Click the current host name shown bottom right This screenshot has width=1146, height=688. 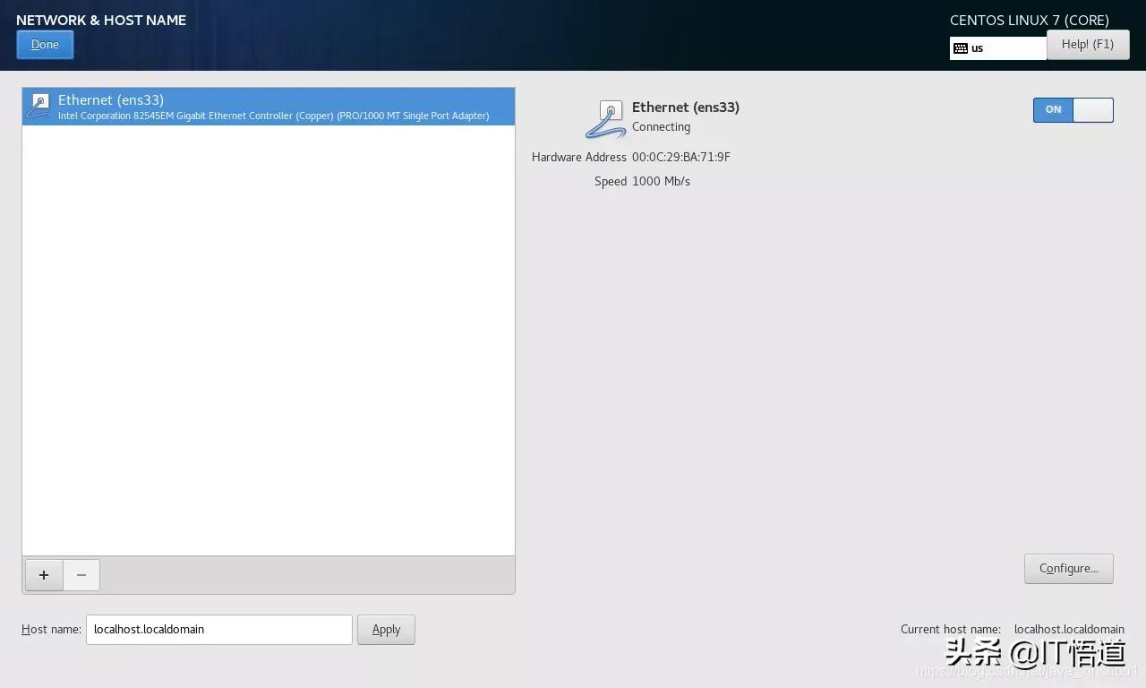pos(1069,629)
